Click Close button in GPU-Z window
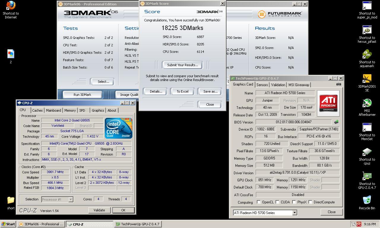 (x=332, y=212)
